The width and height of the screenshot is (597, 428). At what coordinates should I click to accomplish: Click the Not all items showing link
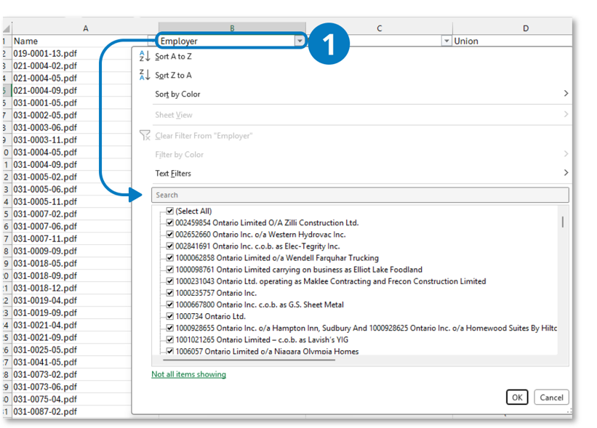(x=188, y=374)
